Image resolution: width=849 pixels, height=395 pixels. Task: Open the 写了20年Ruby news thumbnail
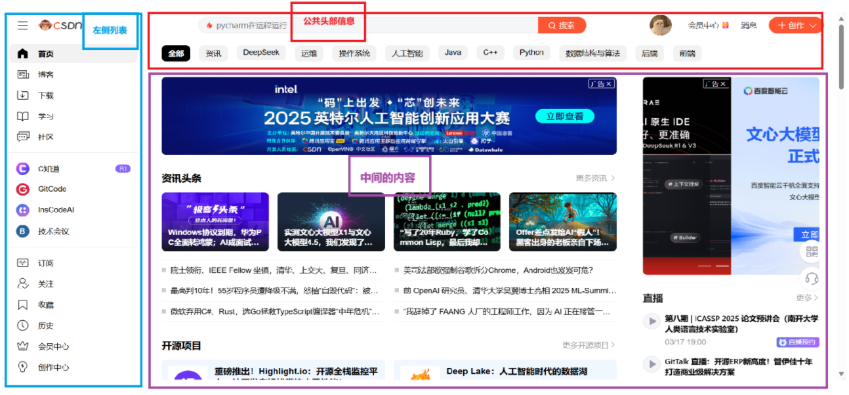coord(447,222)
